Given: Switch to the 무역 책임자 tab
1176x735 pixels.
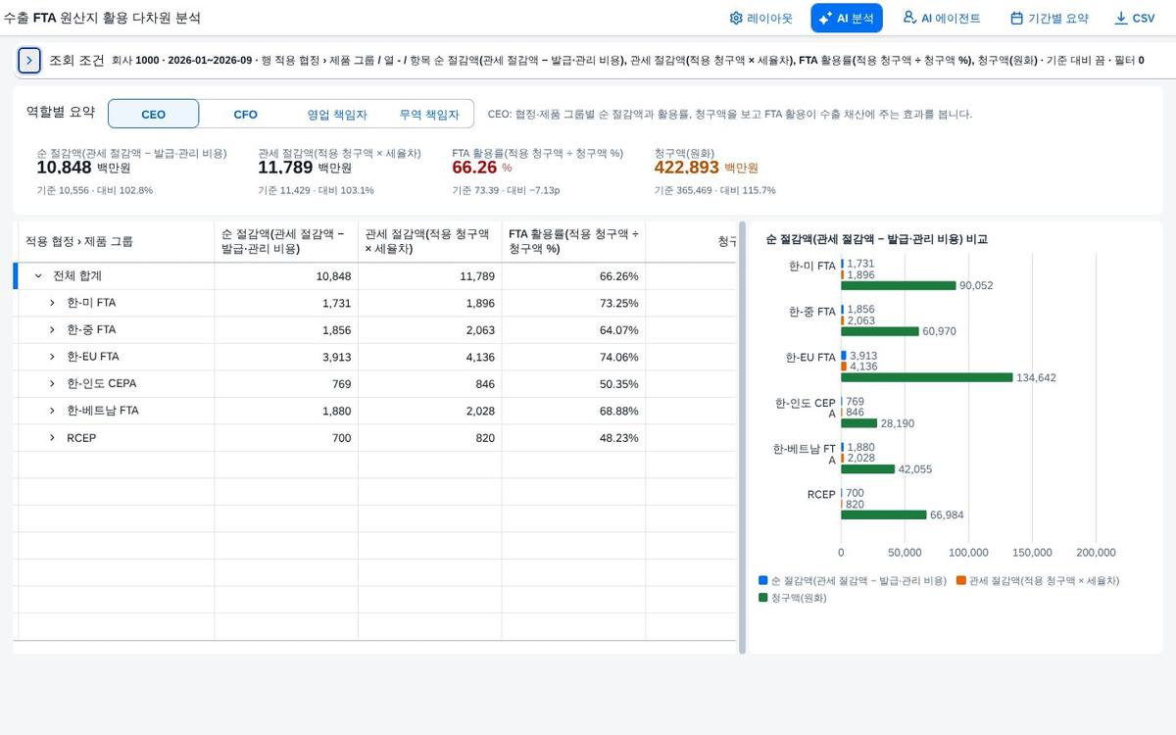Looking at the screenshot, I should click(428, 114).
